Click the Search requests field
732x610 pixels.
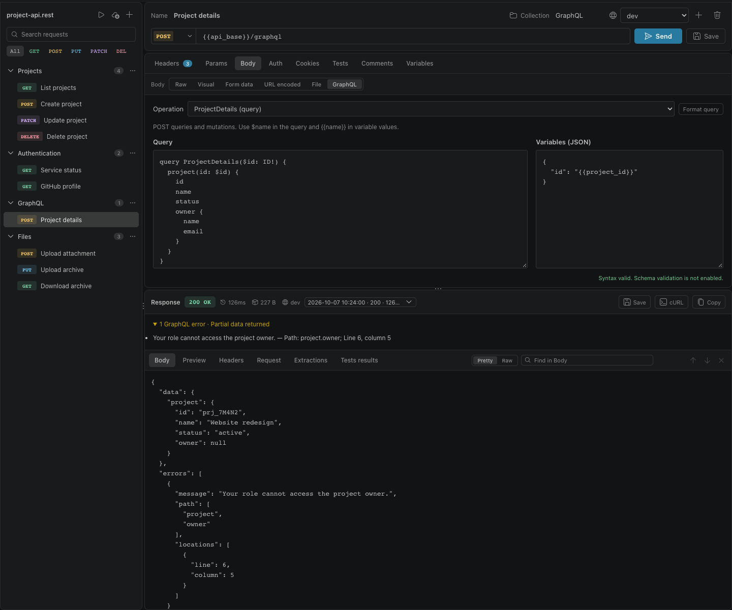tap(71, 34)
